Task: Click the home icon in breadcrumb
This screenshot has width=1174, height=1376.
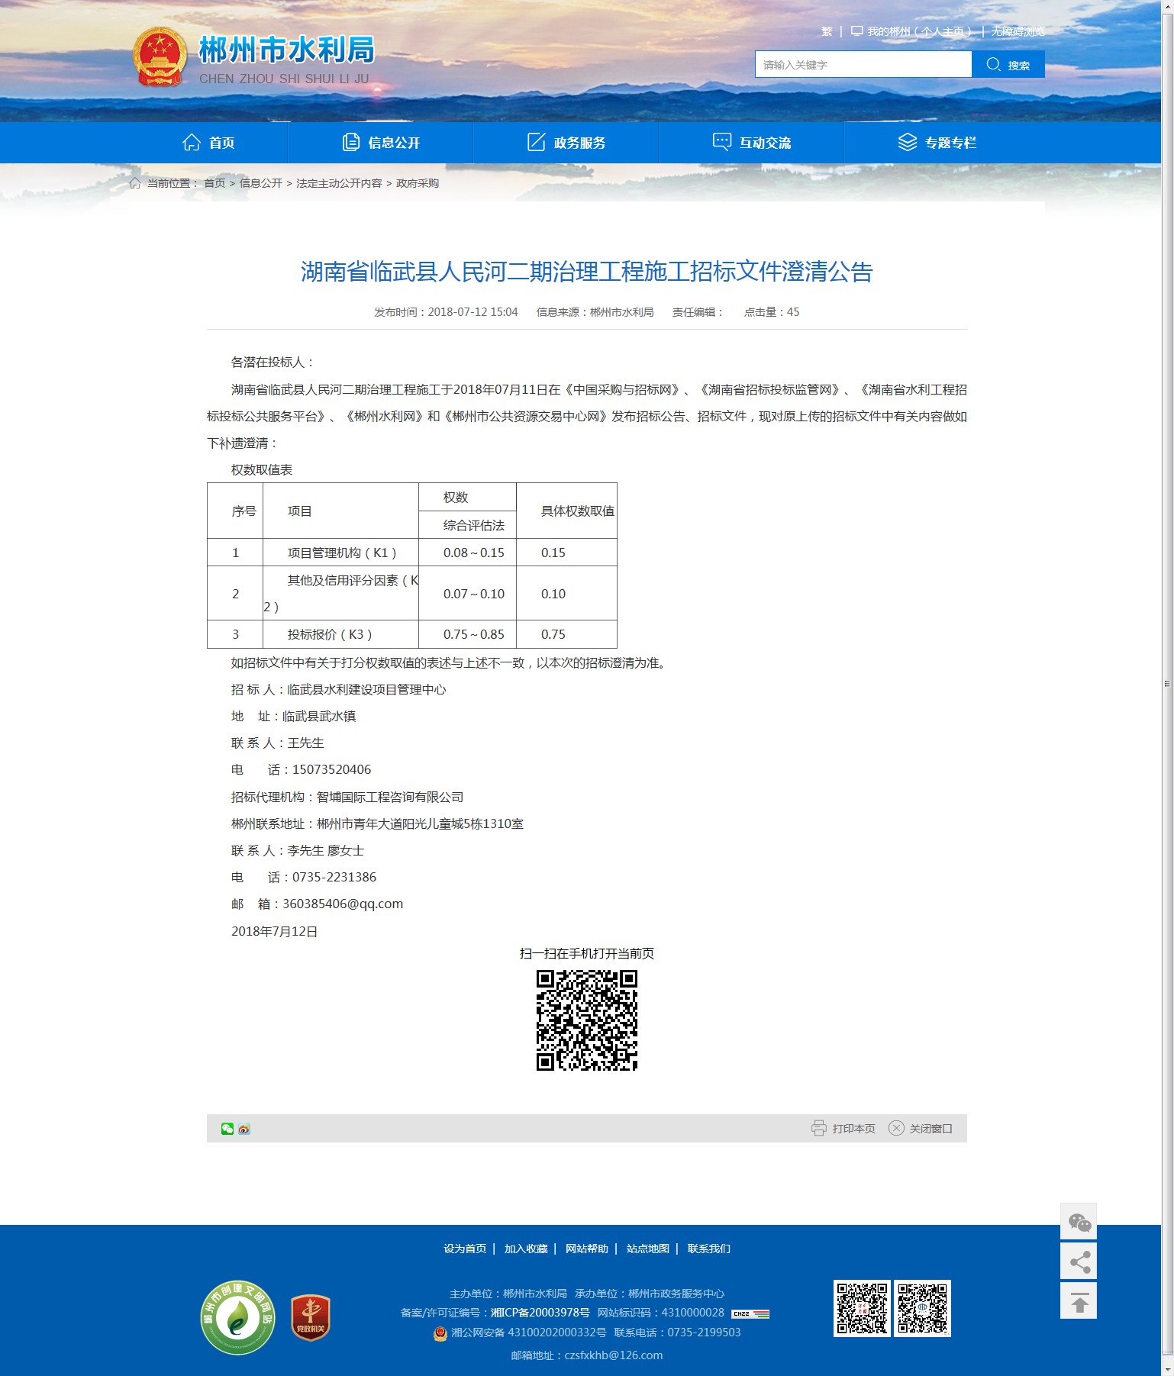Action: (x=135, y=183)
